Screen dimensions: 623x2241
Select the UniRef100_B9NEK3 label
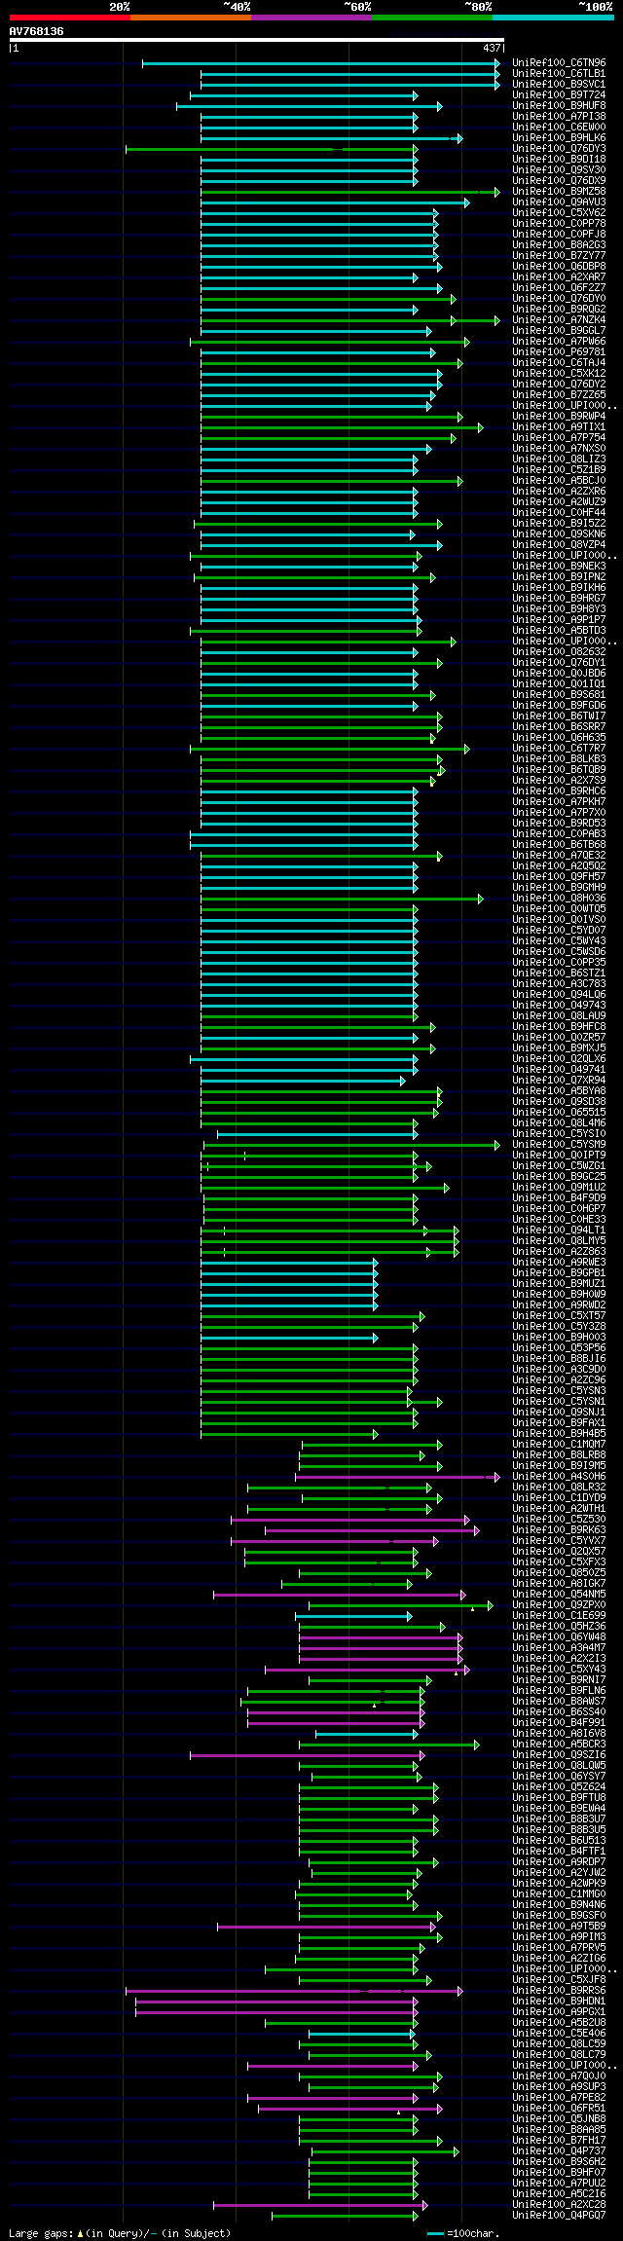tap(559, 567)
